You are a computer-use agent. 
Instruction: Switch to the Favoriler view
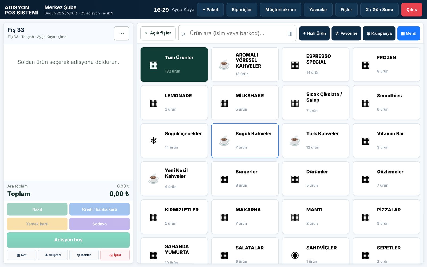tap(346, 33)
